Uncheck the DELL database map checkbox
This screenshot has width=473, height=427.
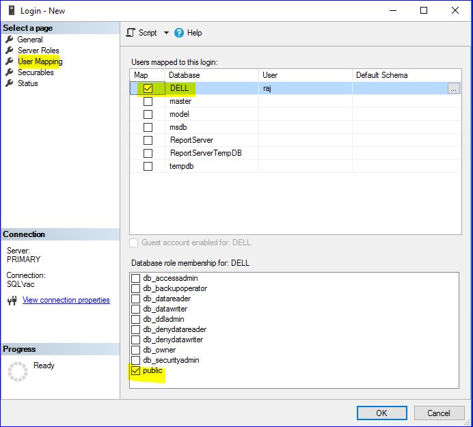(148, 88)
